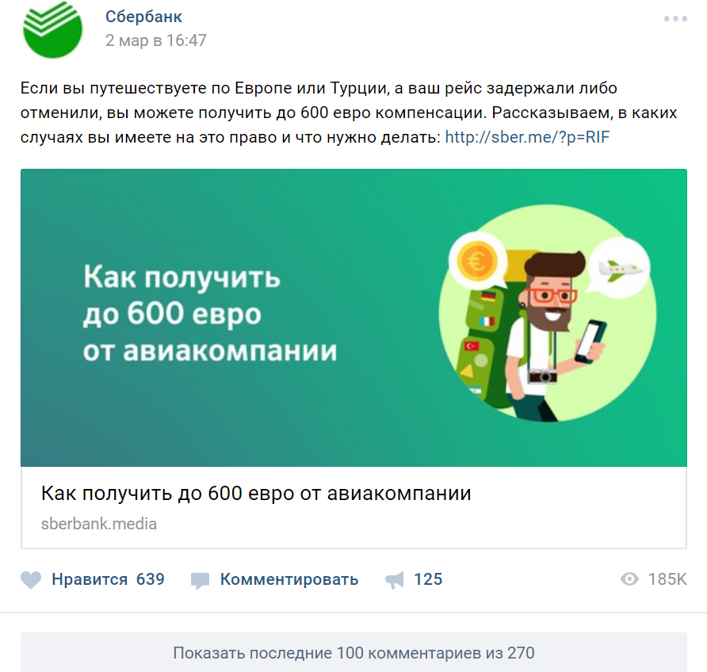Click the 125 reposts counter

click(x=428, y=579)
